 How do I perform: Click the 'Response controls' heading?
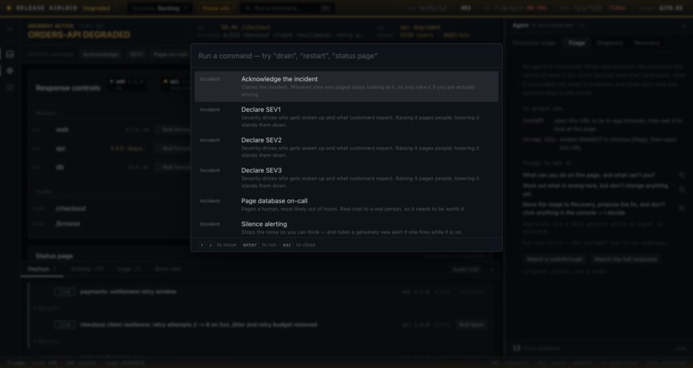pos(68,88)
